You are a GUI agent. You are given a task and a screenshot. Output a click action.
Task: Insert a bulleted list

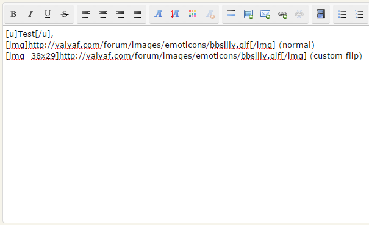[x=342, y=14]
